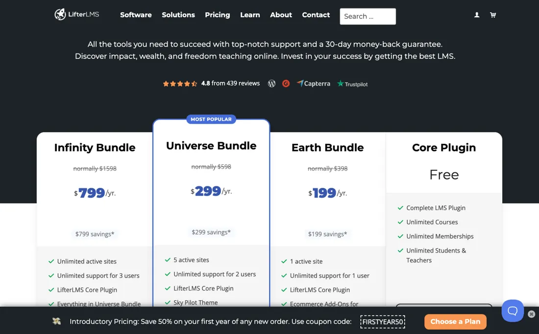The width and height of the screenshot is (539, 334).
Task: Go to the Pricing page
Action: 217,15
